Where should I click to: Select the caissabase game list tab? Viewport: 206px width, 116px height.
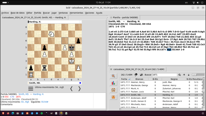(x=139, y=69)
